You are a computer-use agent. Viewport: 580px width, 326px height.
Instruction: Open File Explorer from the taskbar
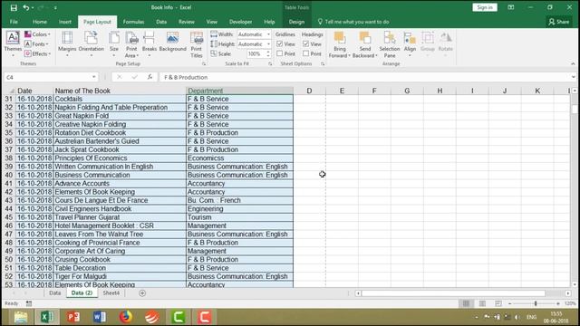(21, 317)
